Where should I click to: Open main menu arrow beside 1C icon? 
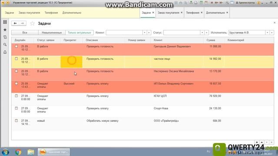click(8, 3)
